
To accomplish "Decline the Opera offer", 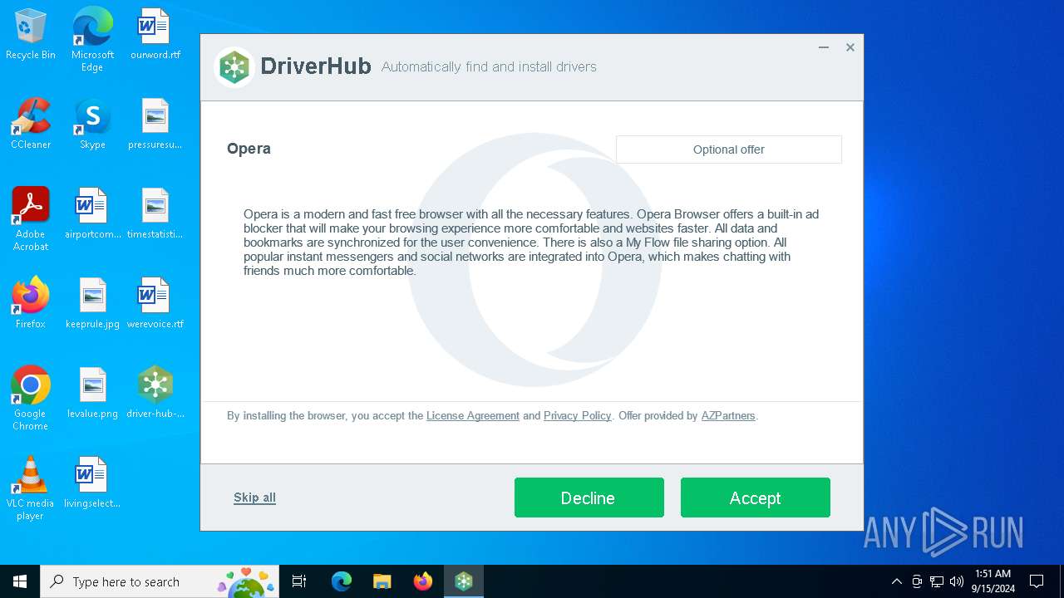I will click(x=589, y=498).
